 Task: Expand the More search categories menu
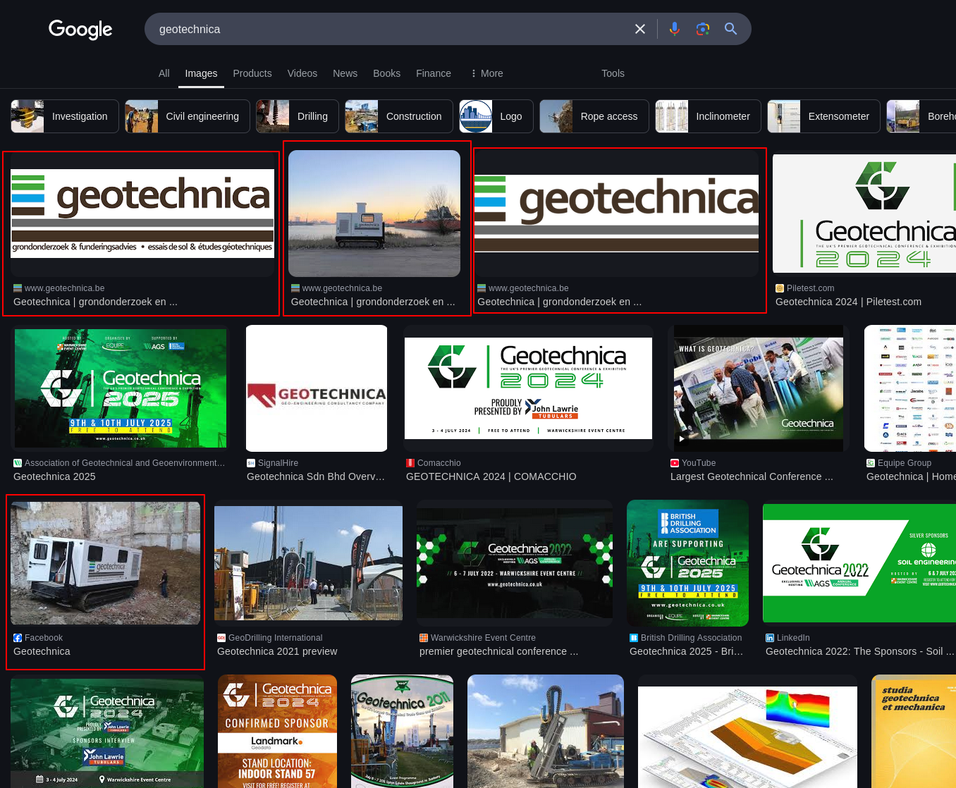(x=486, y=73)
